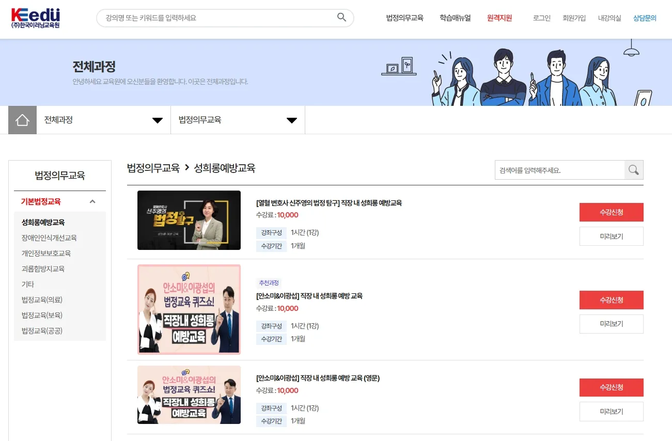Click the magnifier icon in the course search box
672x441 pixels.
pyautogui.click(x=634, y=169)
